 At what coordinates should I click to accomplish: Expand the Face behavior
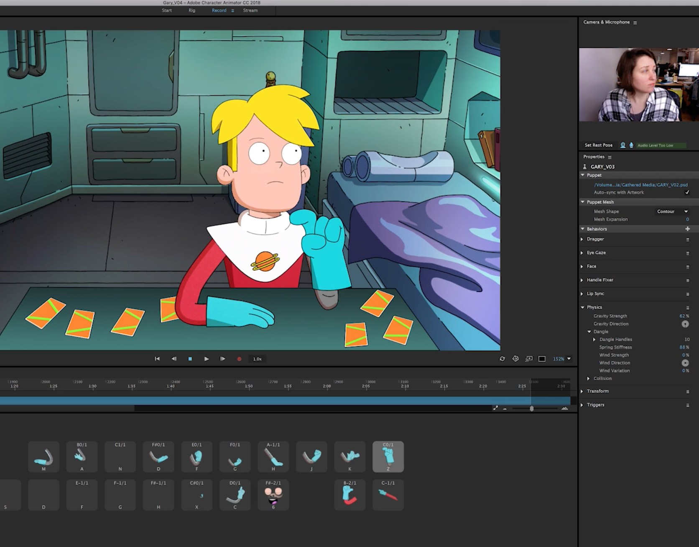click(582, 266)
